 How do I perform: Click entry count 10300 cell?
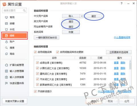[83, 68]
